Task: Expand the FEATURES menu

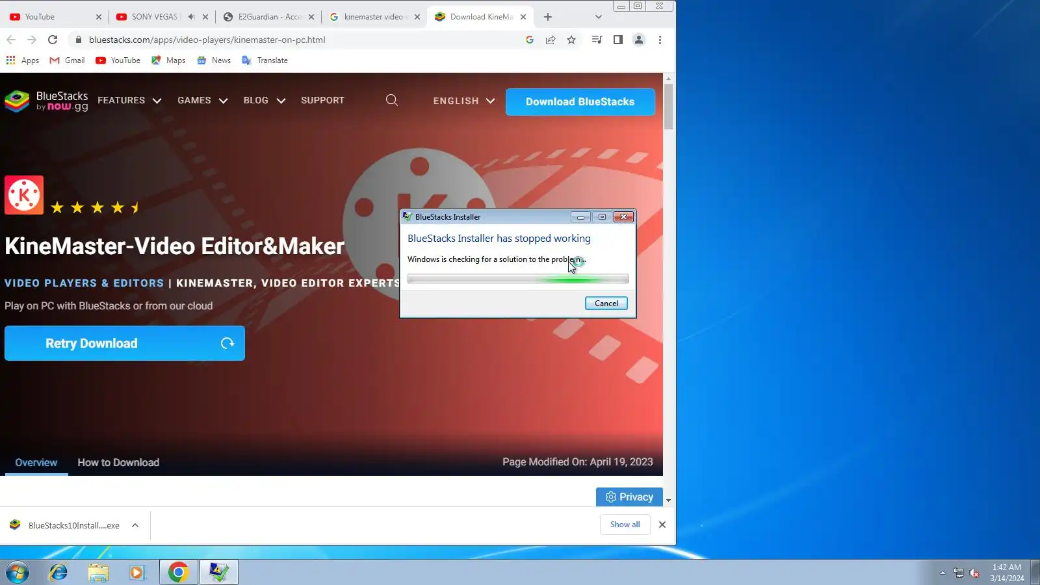Action: [x=129, y=101]
